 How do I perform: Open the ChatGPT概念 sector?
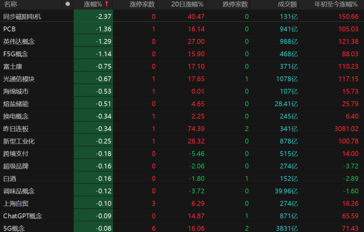(x=22, y=216)
